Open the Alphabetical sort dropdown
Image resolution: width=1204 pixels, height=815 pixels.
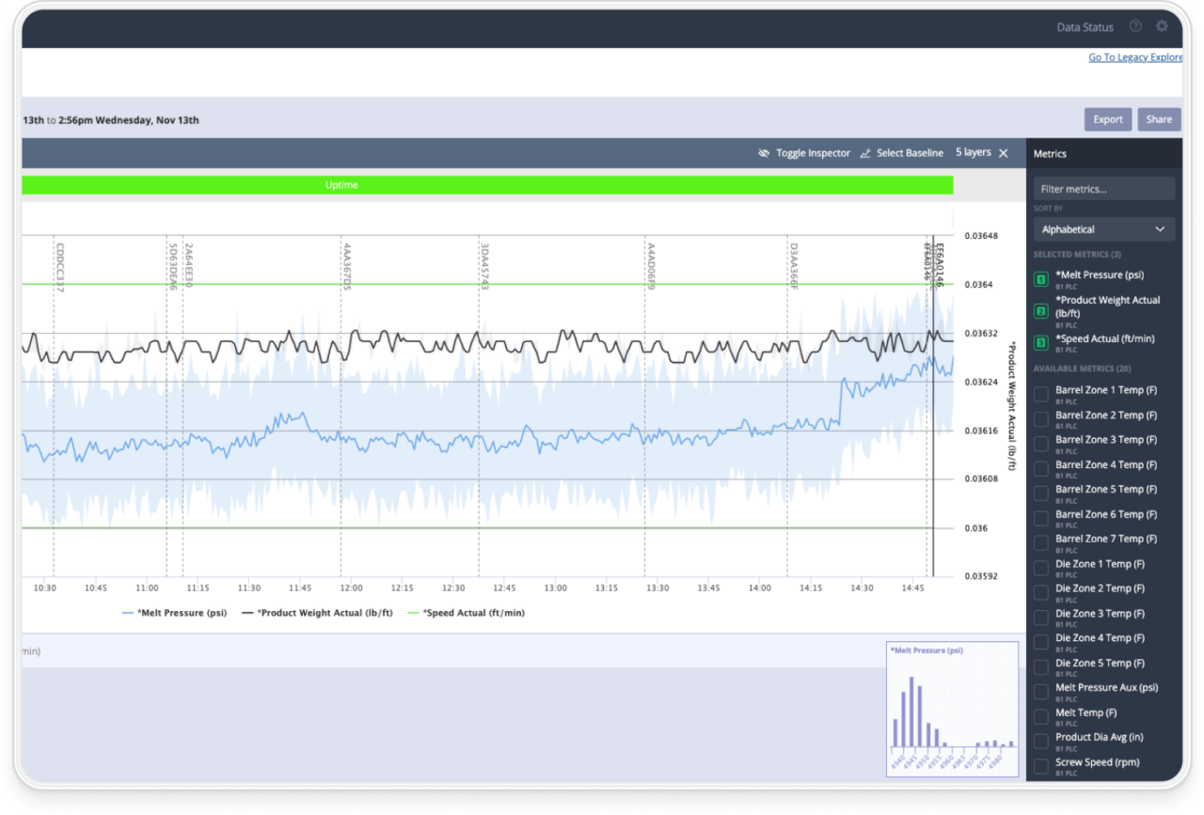coord(1103,228)
